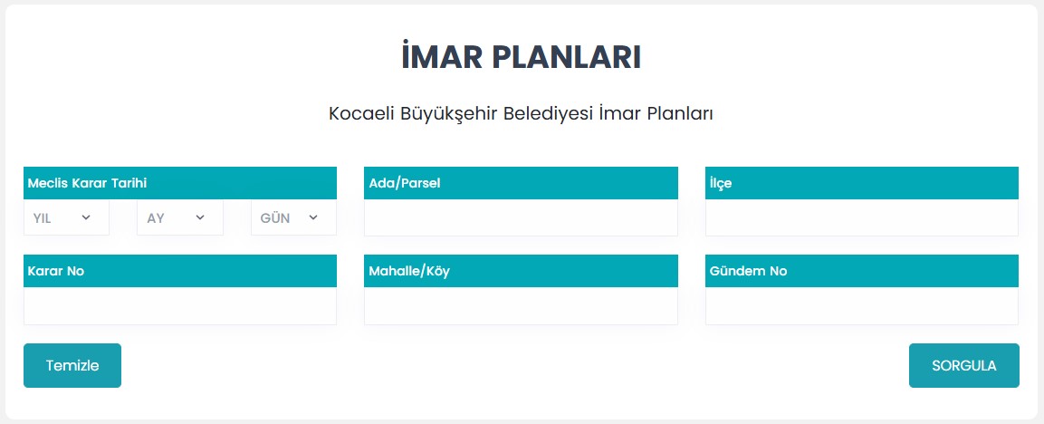Click the Karar No header label

pyautogui.click(x=56, y=271)
